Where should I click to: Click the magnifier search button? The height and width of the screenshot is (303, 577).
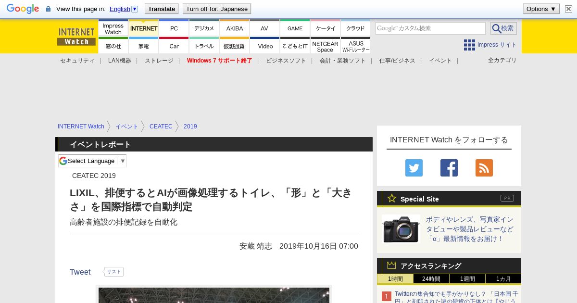click(x=503, y=28)
